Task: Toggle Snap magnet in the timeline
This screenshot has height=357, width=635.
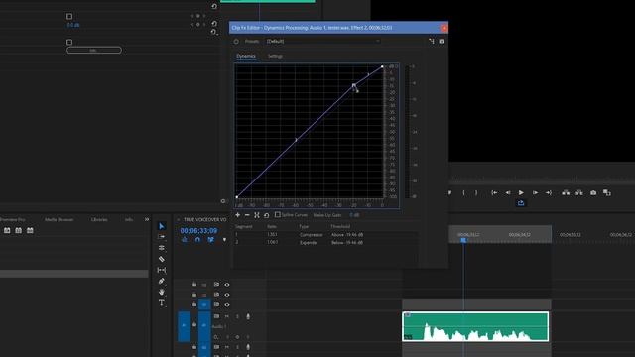Action: coord(197,240)
